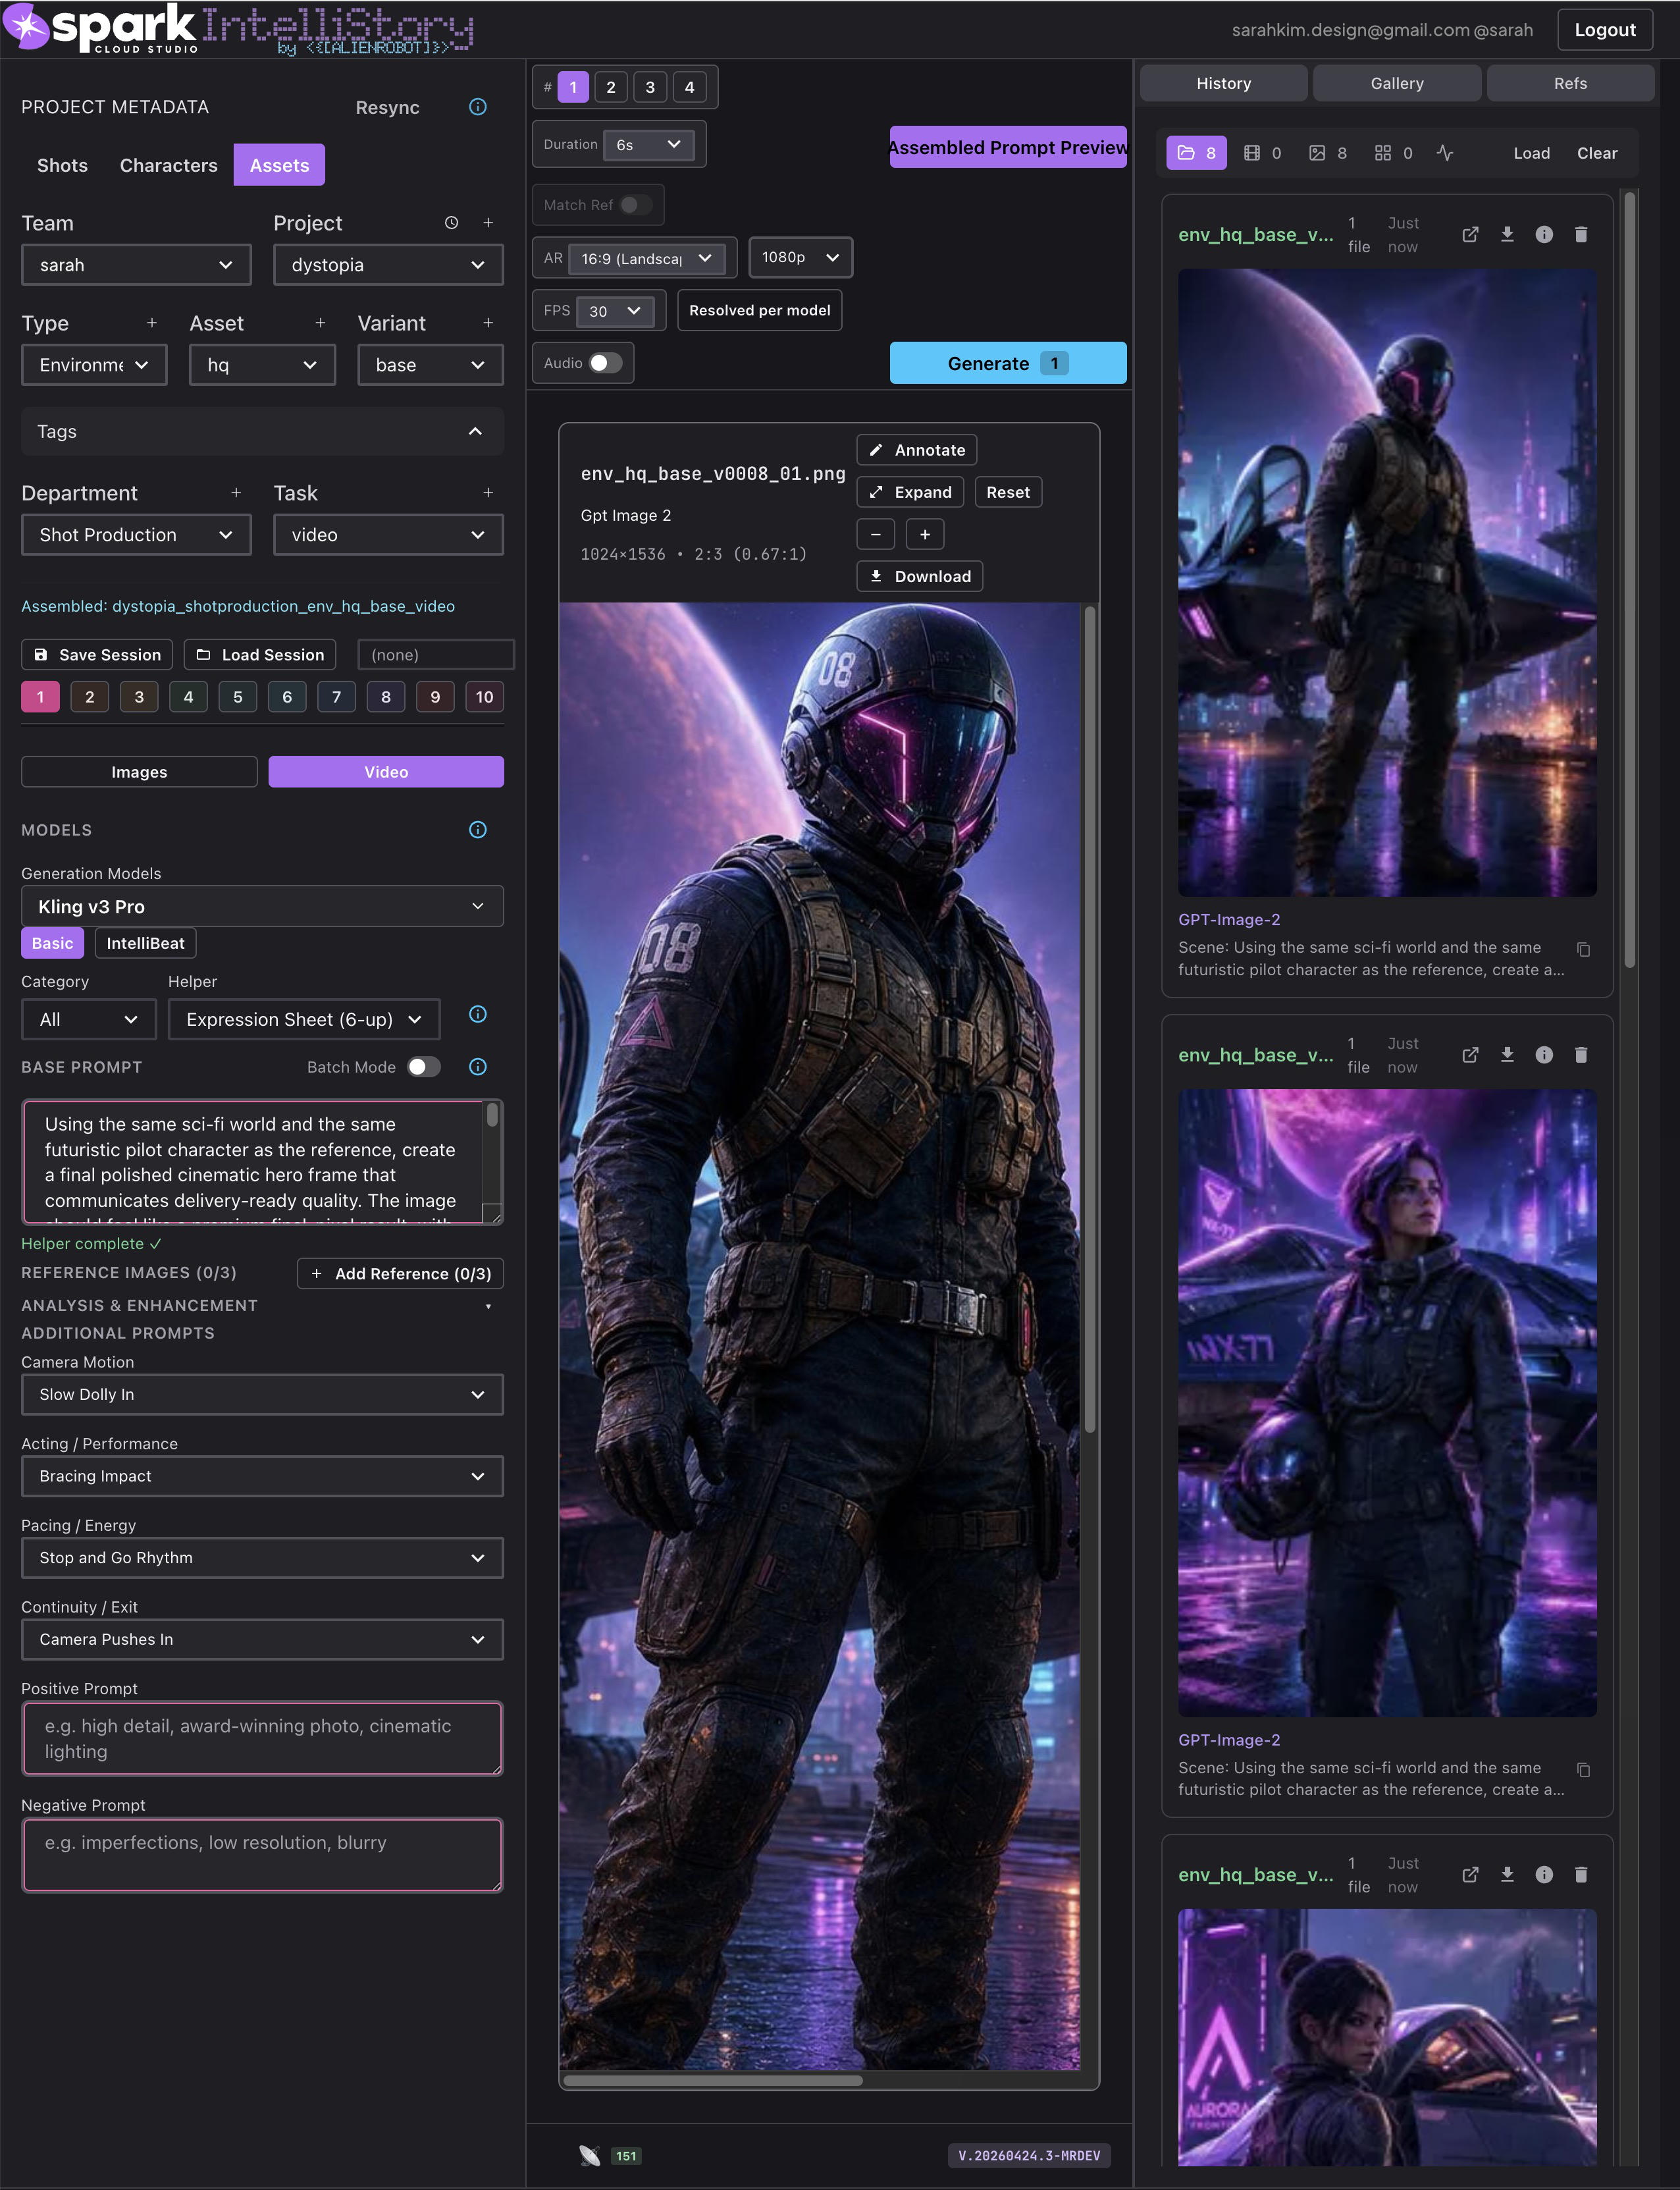Click Add Reference (0/3)
The height and width of the screenshot is (2190, 1680).
click(x=400, y=1273)
